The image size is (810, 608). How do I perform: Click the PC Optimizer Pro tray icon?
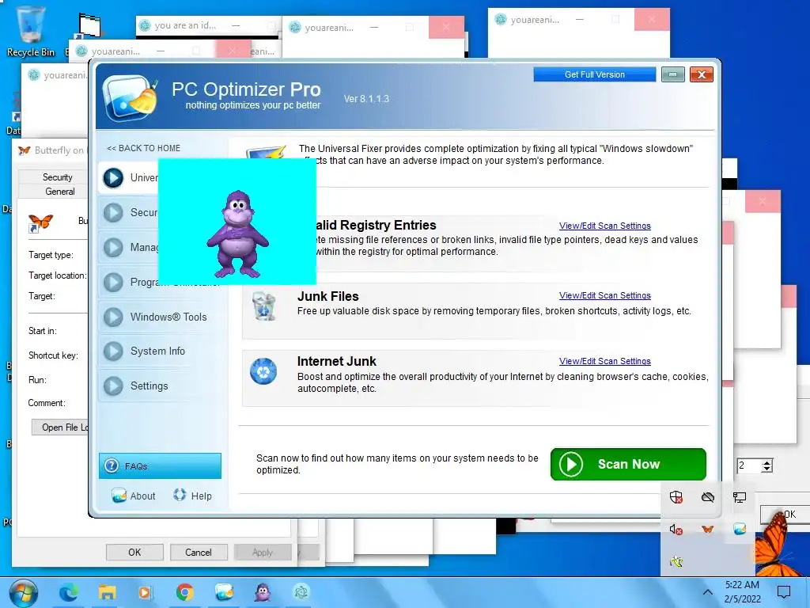(x=740, y=529)
